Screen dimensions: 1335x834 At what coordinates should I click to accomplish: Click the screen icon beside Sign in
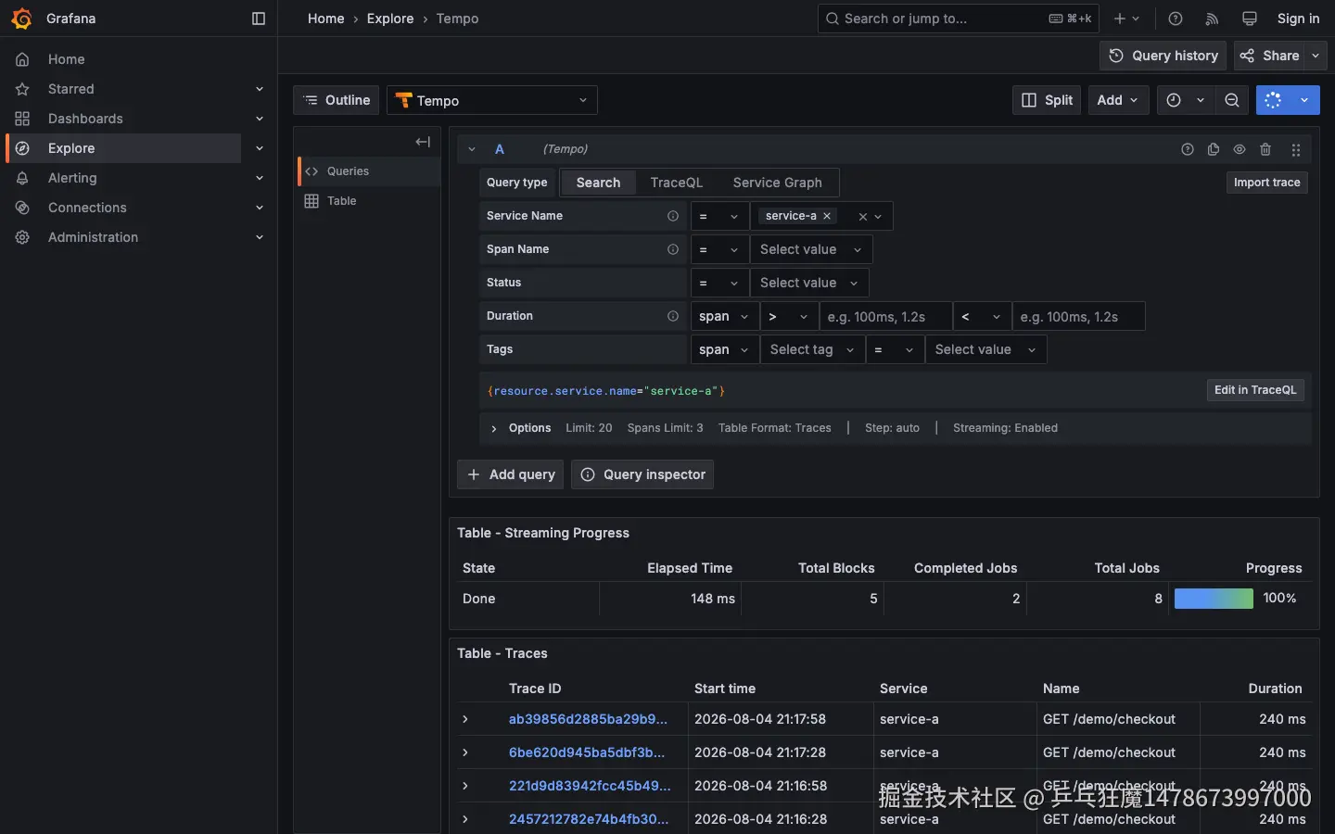(1250, 19)
